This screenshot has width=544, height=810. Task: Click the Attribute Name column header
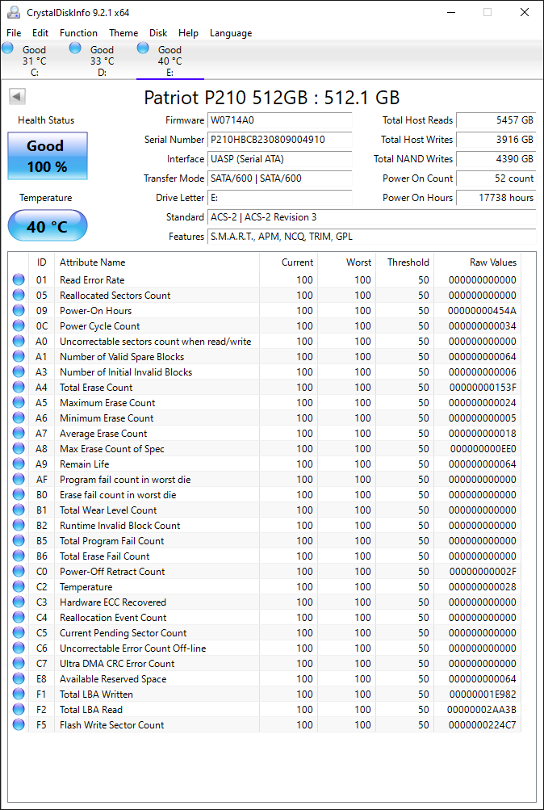click(157, 262)
